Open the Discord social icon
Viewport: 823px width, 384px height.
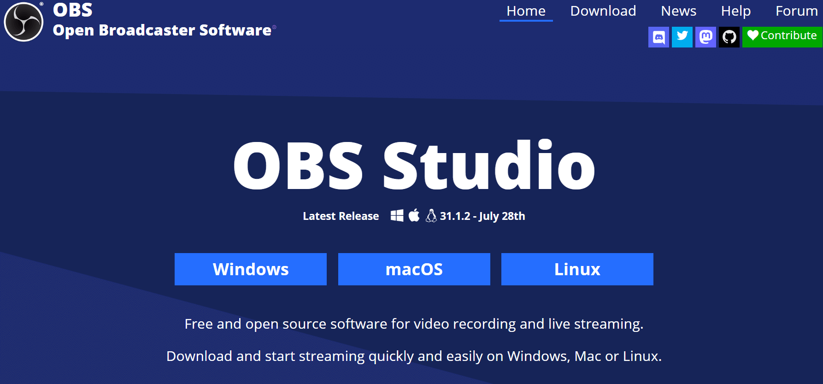pyautogui.click(x=658, y=37)
